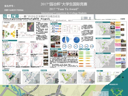Screen dimensions: 128x96
Task: Click the 规划结构分析 label
Action: click(x=114, y=84)
